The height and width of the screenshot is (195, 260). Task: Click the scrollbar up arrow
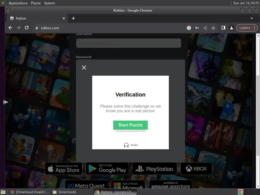[x=258, y=36]
